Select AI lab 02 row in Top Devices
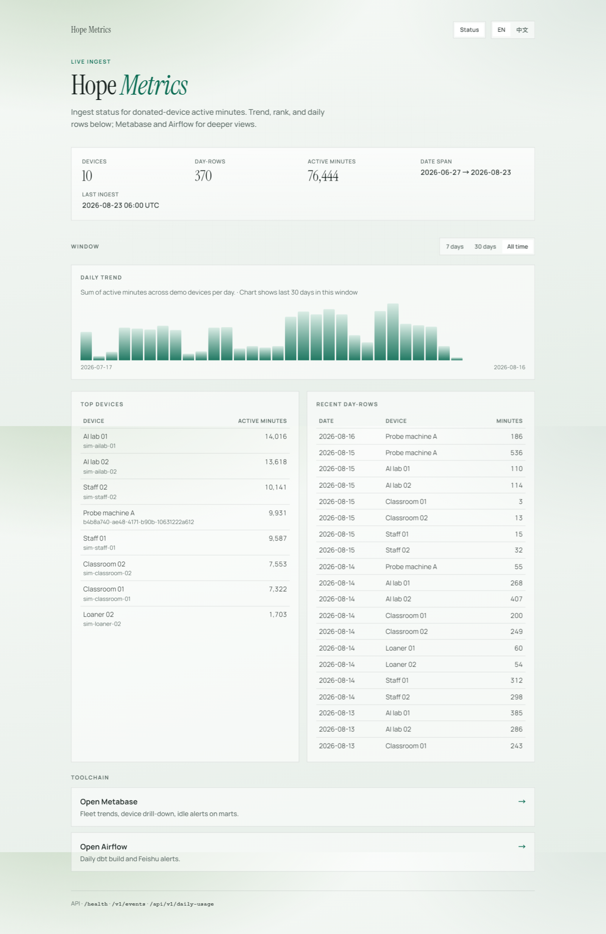606x934 pixels. click(185, 466)
